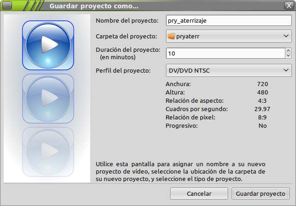Click the help text starting with Utilice
The height and width of the screenshot is (206, 296).
point(180,171)
